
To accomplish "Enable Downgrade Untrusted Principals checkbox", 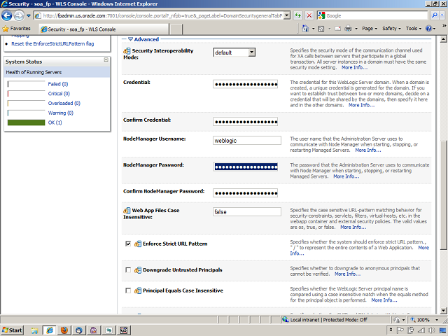I will click(127, 269).
